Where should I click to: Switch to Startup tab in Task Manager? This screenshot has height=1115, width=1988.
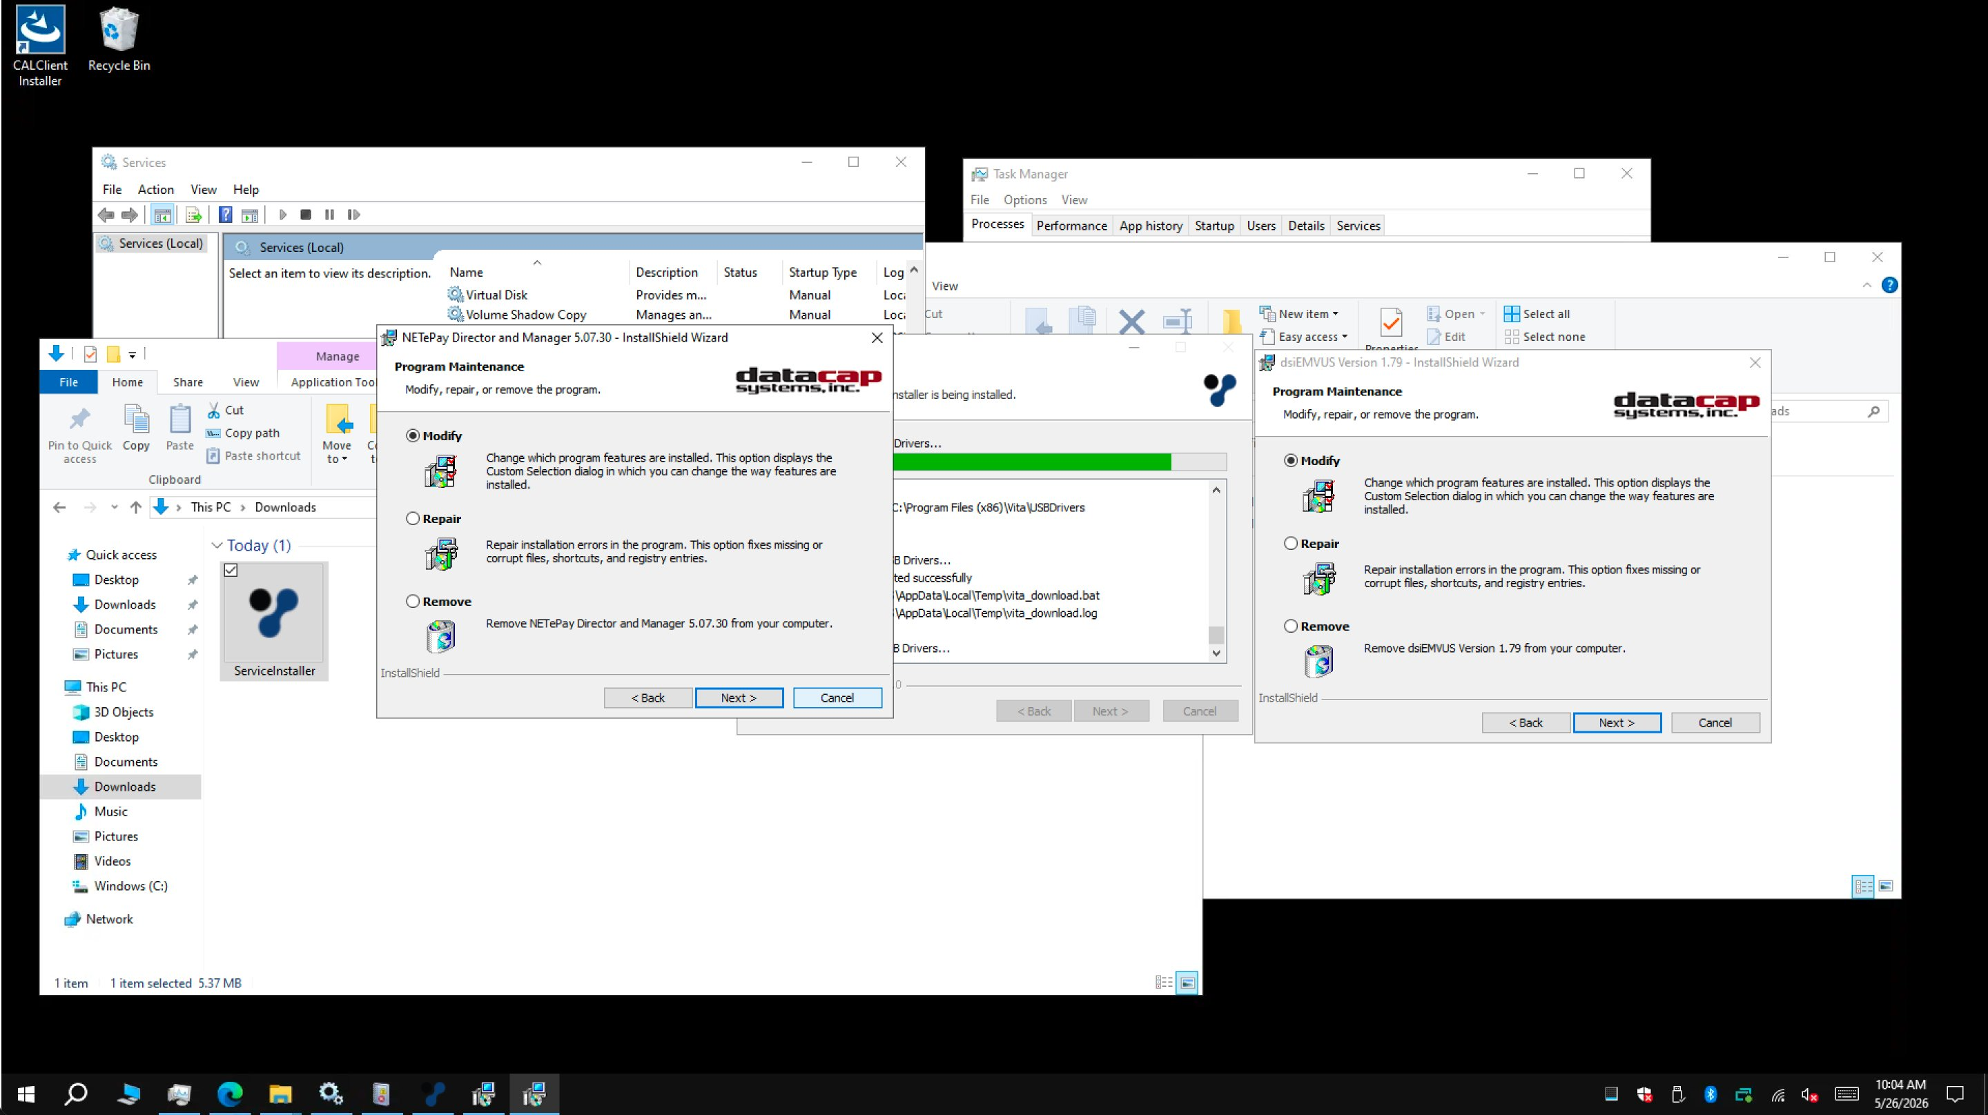[1214, 226]
